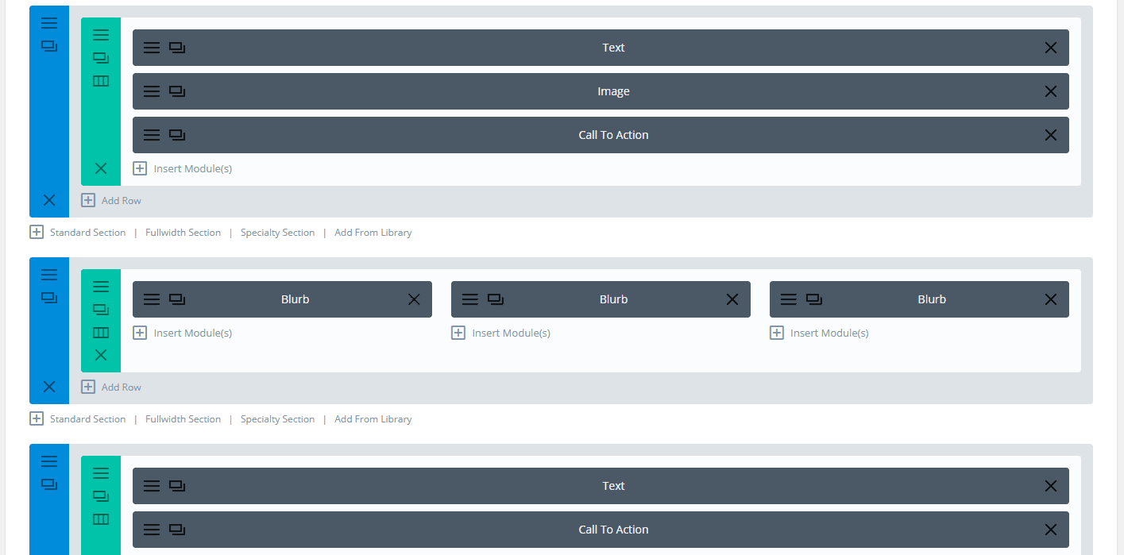This screenshot has width=1124, height=555.
Task: Duplicate the Call To Action module
Action: pos(177,134)
